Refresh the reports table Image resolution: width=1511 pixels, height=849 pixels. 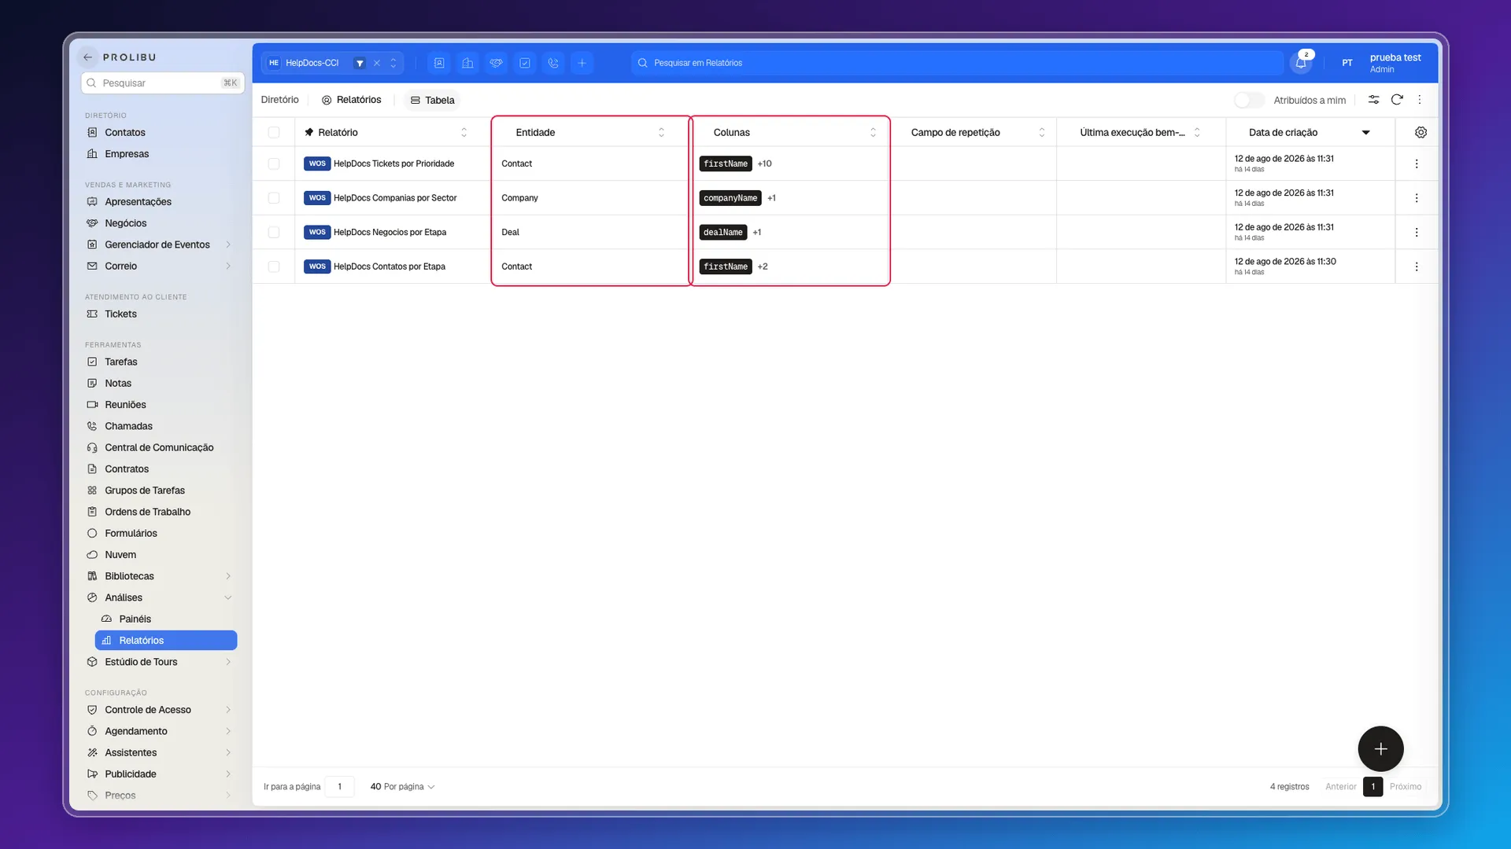click(1397, 100)
